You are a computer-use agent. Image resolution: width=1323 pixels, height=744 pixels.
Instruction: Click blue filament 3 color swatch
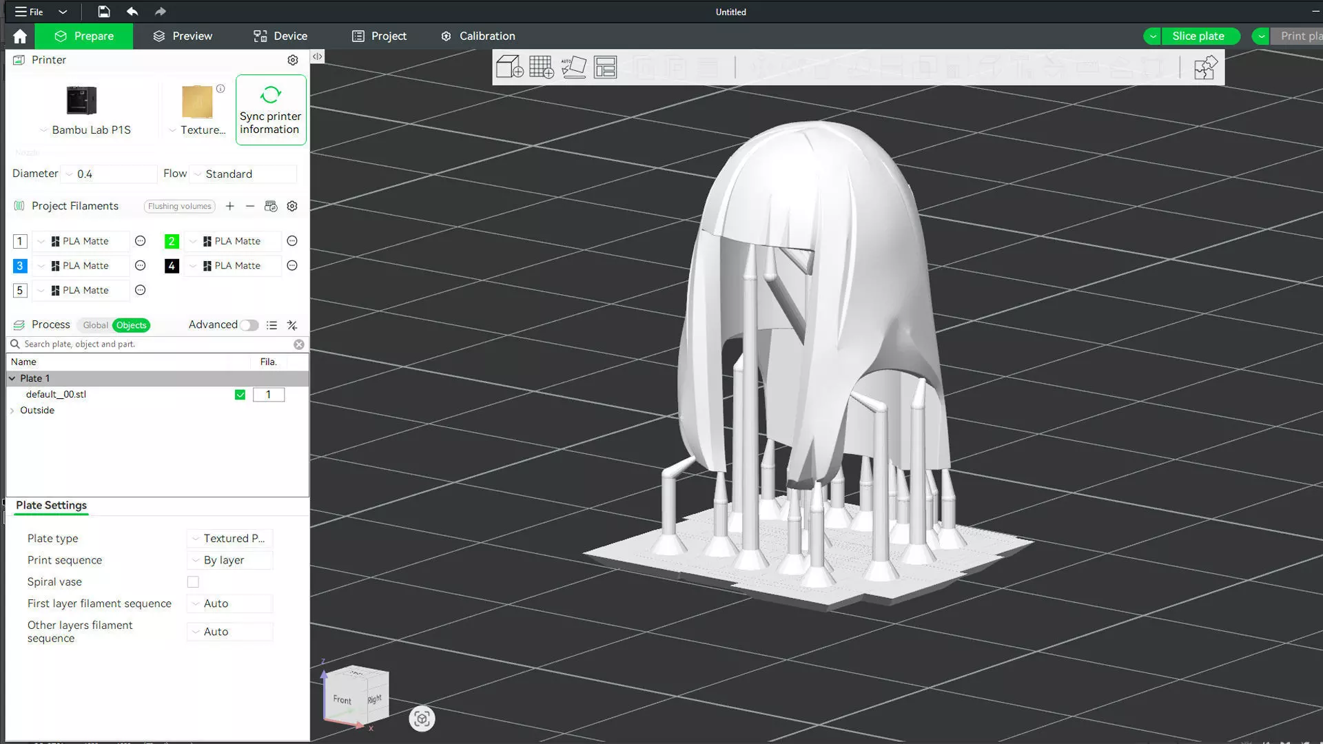point(20,266)
